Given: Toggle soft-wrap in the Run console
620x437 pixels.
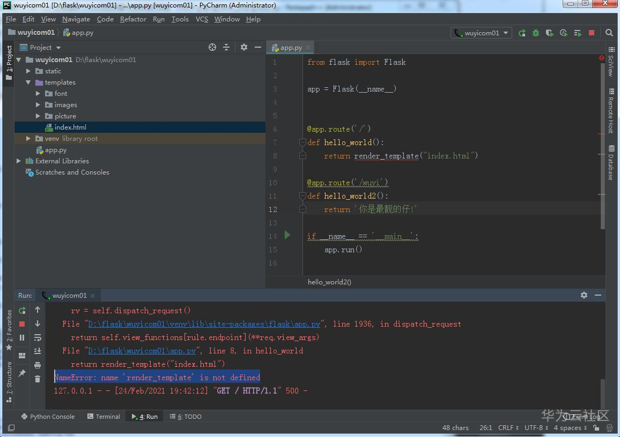Looking at the screenshot, I should 38,338.
